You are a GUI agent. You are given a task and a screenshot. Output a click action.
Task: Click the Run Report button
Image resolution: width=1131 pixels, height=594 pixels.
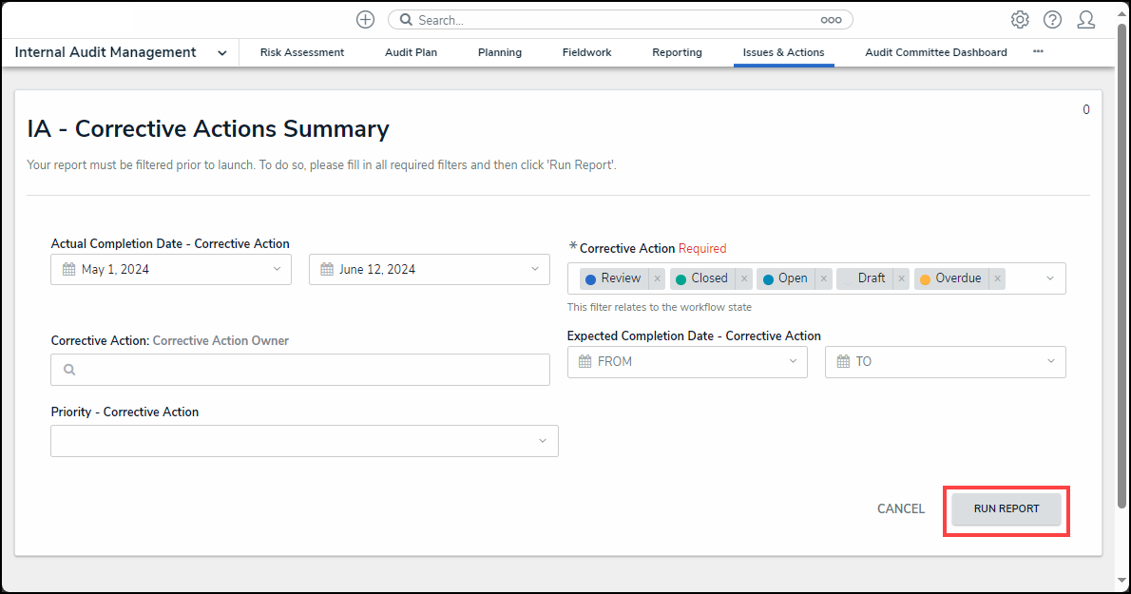1006,509
